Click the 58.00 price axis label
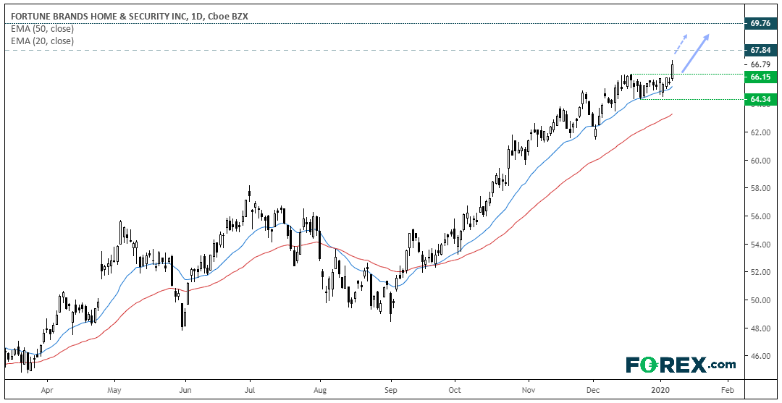782x403 pixels. point(760,188)
